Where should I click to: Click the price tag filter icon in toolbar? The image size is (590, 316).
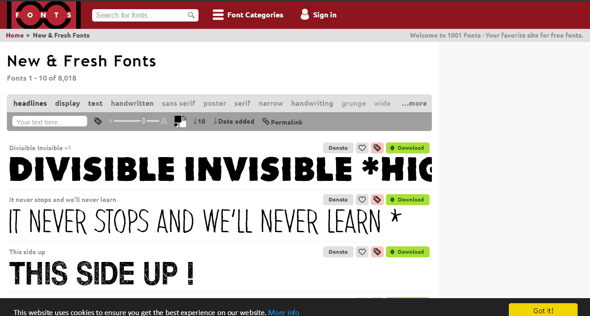[x=98, y=121]
